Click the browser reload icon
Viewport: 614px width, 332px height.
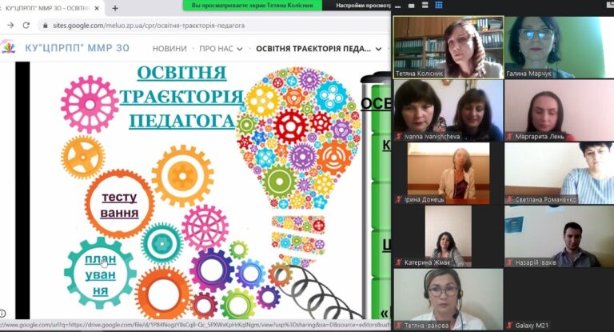(24, 26)
